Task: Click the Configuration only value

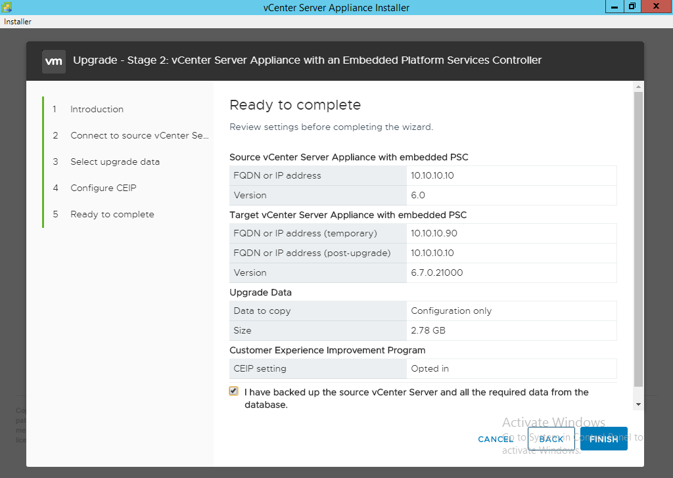Action: pos(451,311)
